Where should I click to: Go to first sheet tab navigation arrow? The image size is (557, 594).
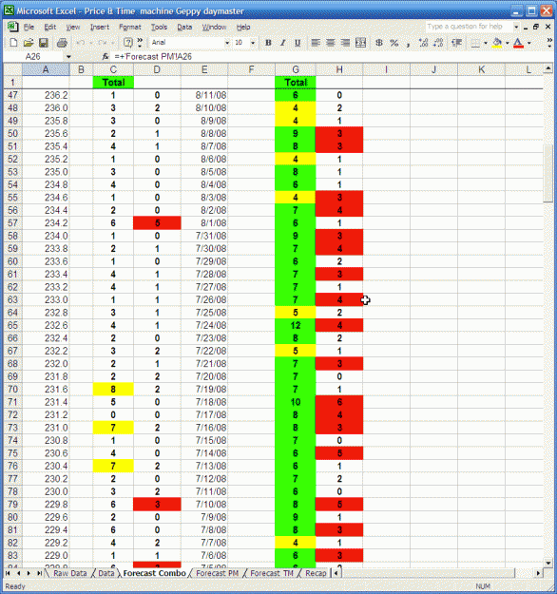pos(8,573)
